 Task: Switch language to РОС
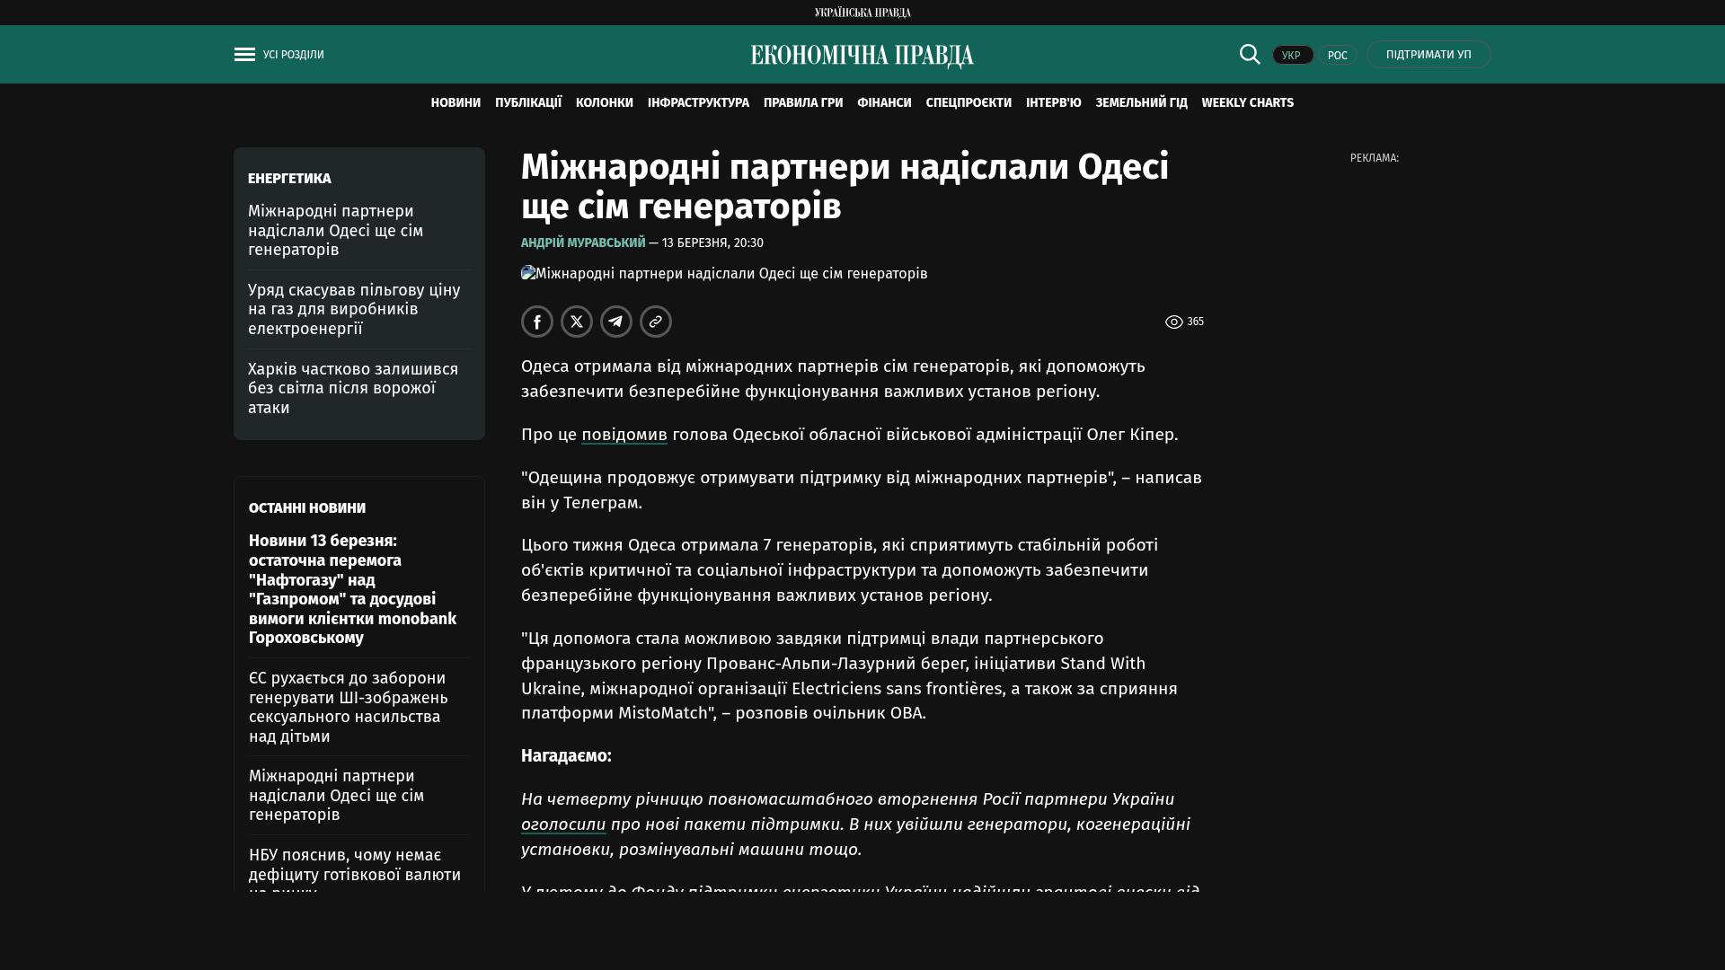click(x=1337, y=55)
